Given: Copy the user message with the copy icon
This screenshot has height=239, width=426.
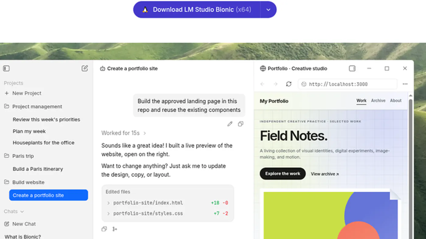Looking at the screenshot, I should [240, 124].
